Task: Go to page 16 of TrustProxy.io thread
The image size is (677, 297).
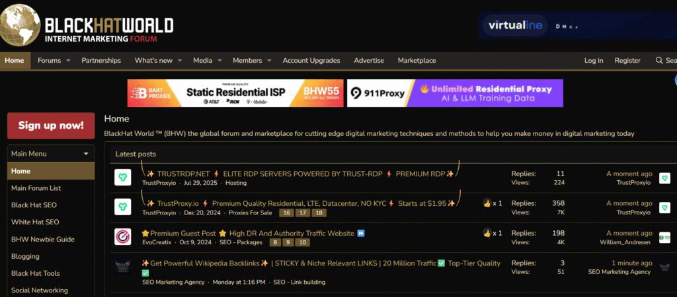Action: click(x=286, y=213)
